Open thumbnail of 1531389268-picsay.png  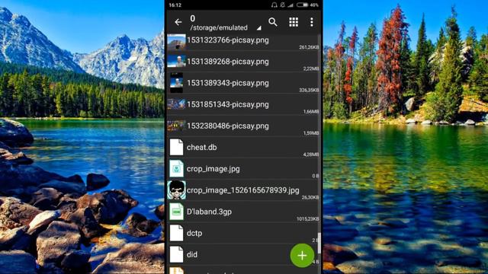[176, 62]
